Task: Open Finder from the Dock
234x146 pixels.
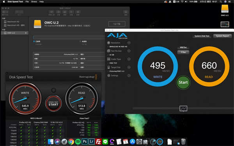Action: (x=51, y=142)
